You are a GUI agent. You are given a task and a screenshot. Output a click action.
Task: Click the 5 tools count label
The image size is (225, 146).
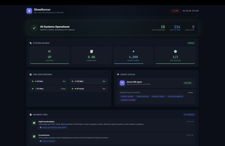coord(190,93)
